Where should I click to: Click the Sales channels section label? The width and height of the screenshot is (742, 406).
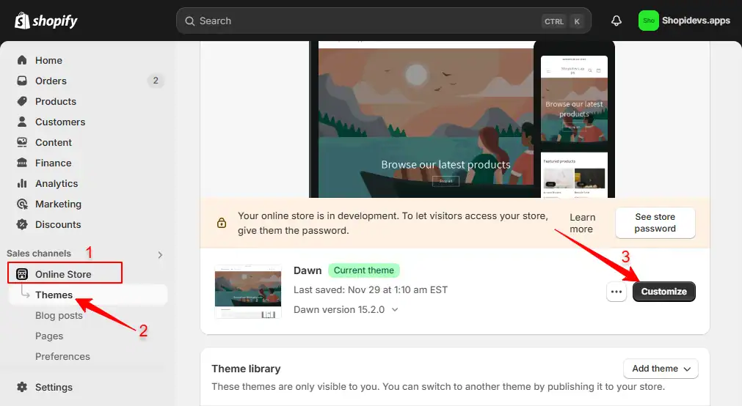point(39,254)
